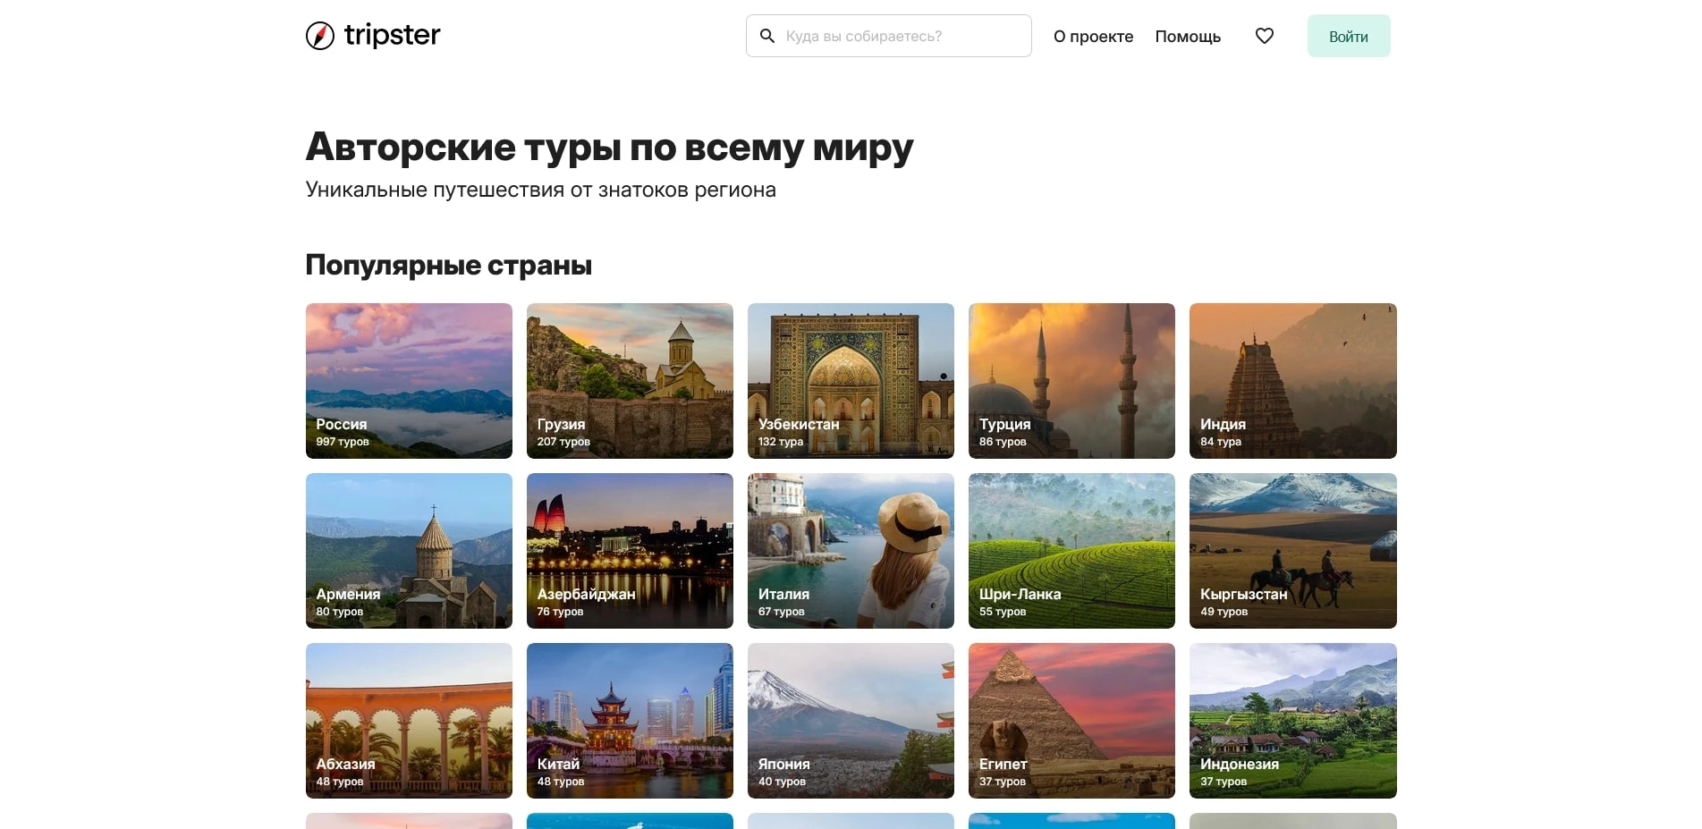Click the Япония country card
Image resolution: width=1702 pixels, height=829 pixels.
point(851,721)
